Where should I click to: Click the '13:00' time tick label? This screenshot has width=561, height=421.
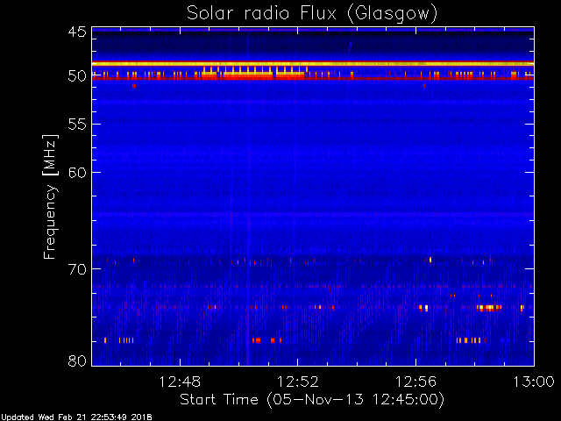(534, 382)
